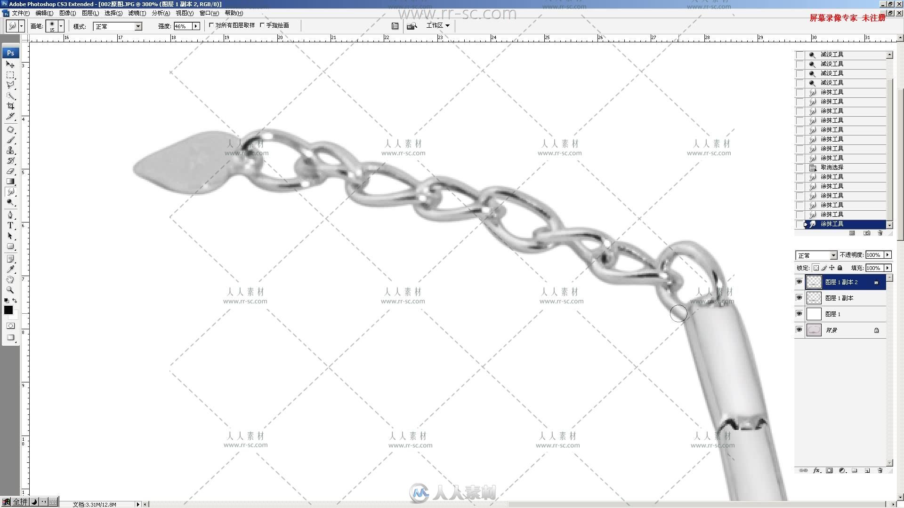904x508 pixels.
Task: Select the Crop tool
Action: tap(10, 106)
